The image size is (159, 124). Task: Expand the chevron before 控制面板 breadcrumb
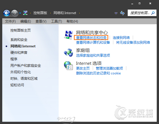tap(30, 13)
